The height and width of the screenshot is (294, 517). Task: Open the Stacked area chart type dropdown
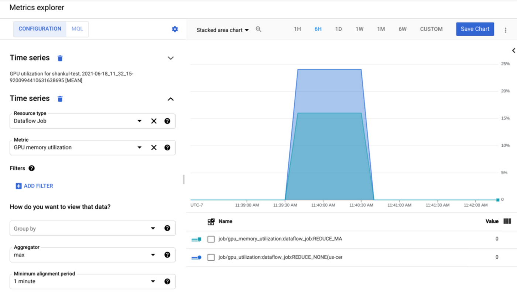pyautogui.click(x=222, y=30)
